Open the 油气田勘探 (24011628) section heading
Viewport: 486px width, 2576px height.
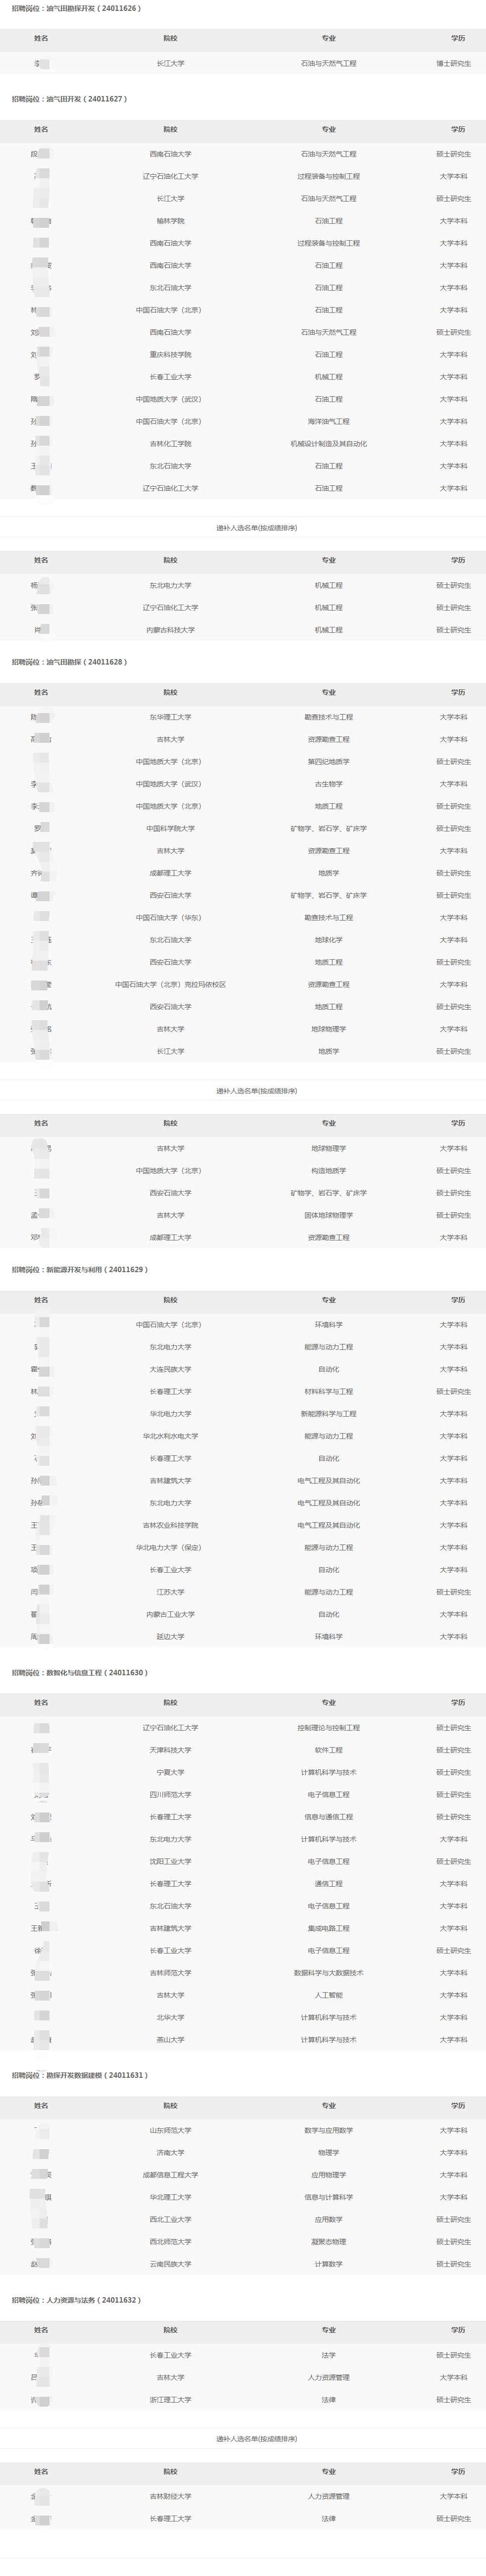[69, 662]
